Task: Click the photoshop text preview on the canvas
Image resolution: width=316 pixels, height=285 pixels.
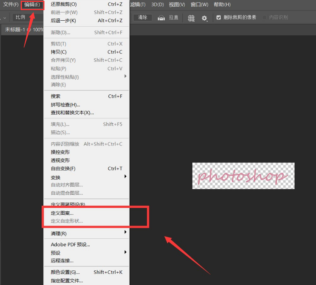Action: [243, 176]
